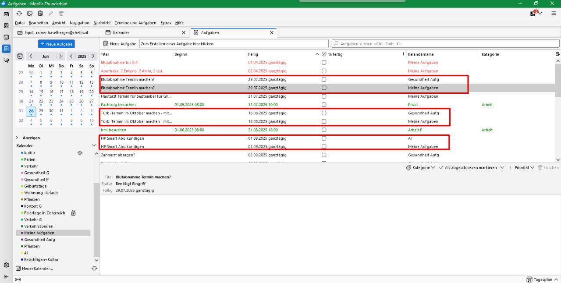Open the Termine und Aufgaben menu
Screen dimensions: 561x283
click(x=135, y=23)
